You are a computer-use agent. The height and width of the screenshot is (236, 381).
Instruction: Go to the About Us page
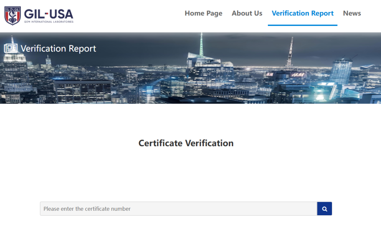247,13
